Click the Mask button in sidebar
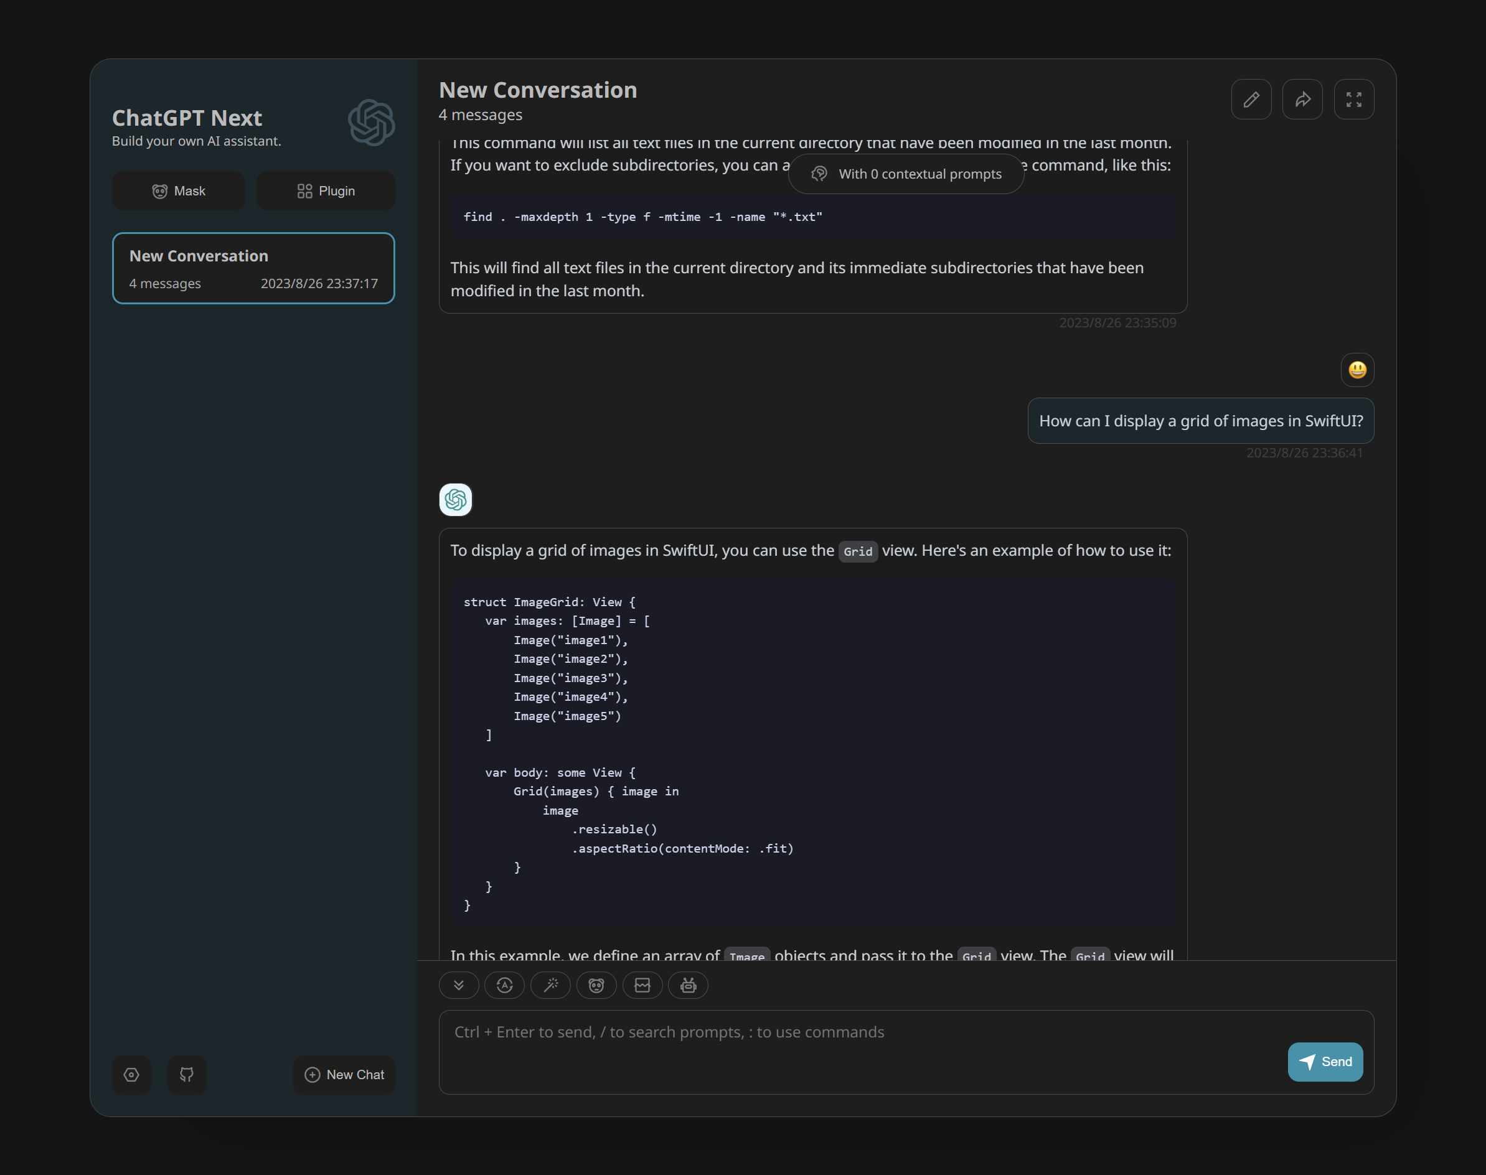 (177, 190)
